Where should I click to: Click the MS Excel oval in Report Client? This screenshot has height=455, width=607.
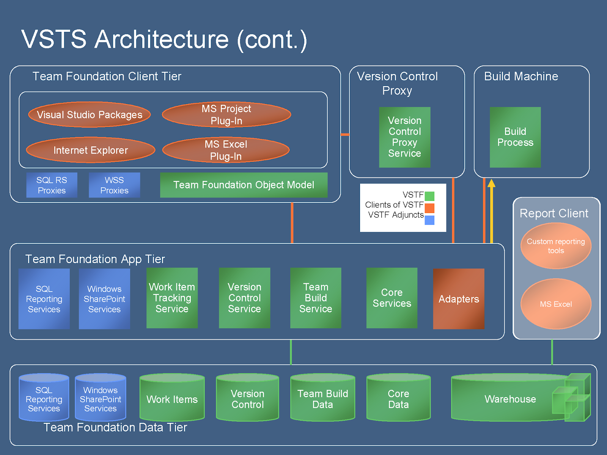tap(556, 304)
